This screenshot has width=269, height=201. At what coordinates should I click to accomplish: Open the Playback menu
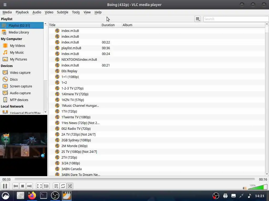pos(22,12)
